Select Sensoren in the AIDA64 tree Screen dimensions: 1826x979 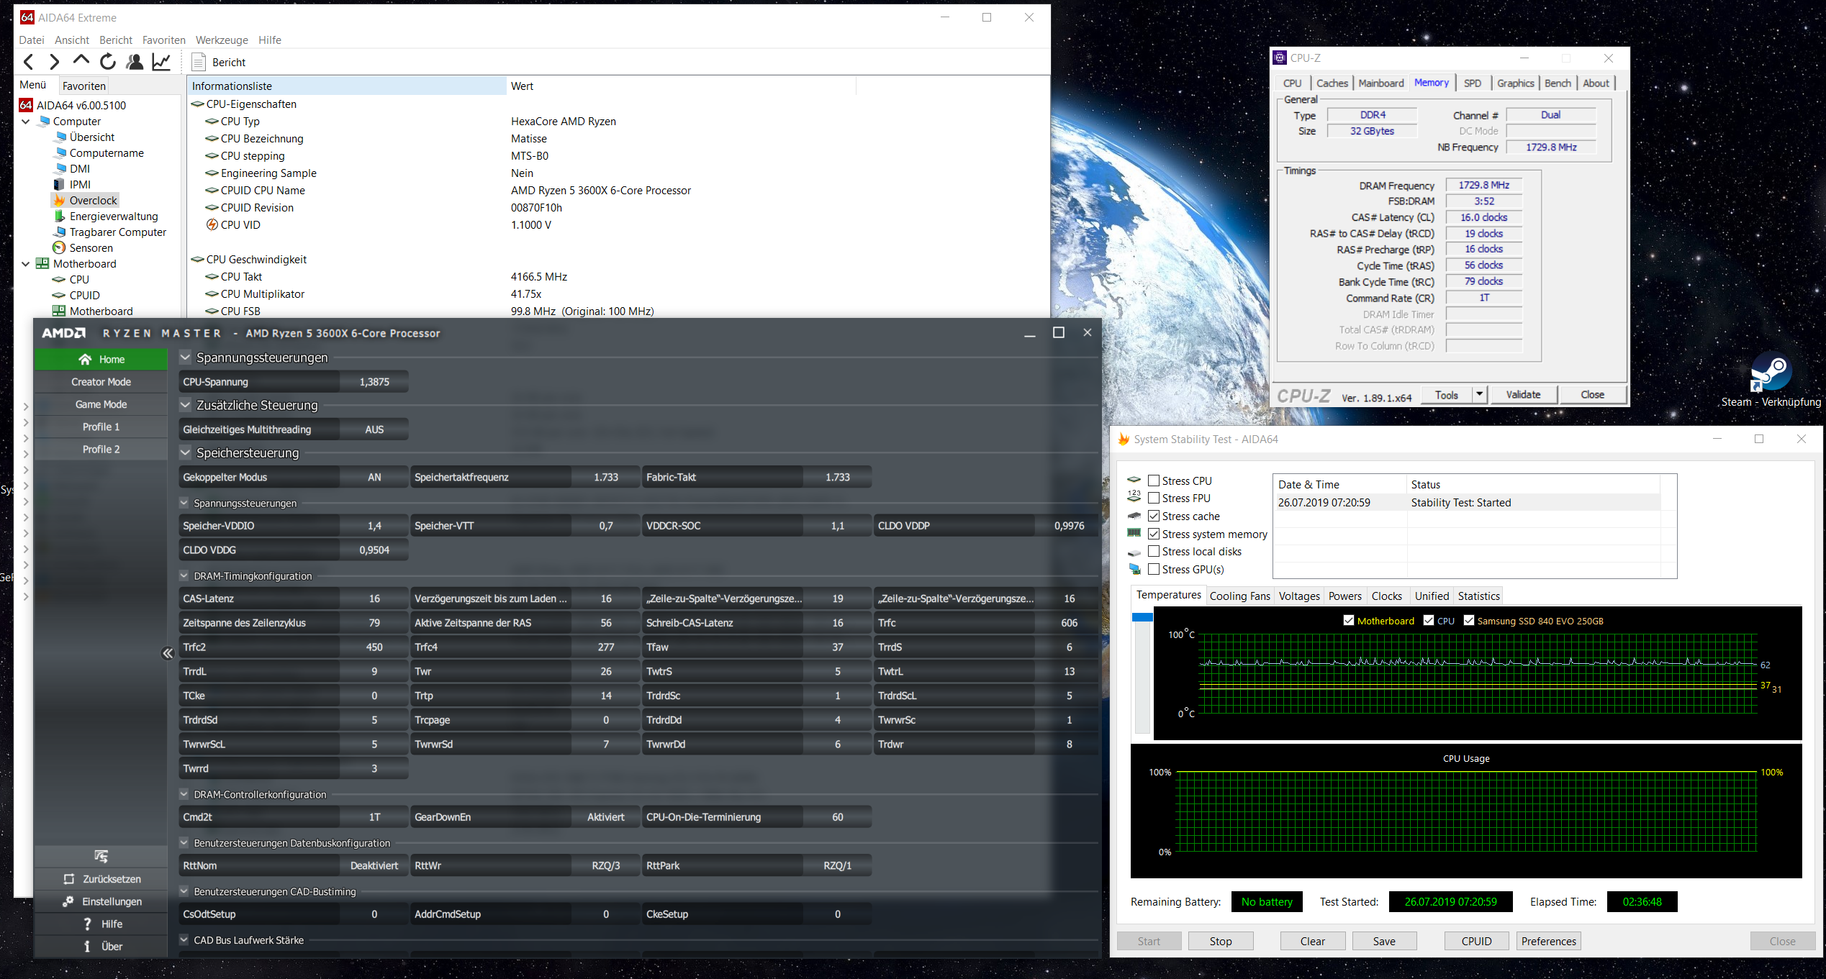91,248
